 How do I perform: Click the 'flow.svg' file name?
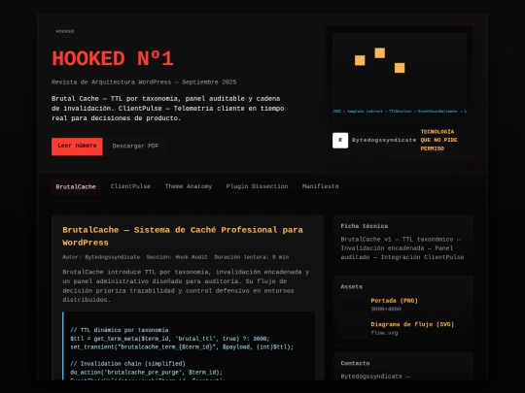[x=384, y=333]
